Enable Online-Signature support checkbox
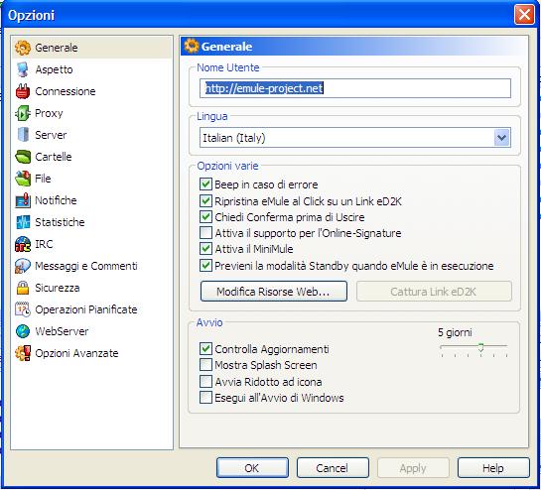The height and width of the screenshot is (490, 541). (205, 233)
